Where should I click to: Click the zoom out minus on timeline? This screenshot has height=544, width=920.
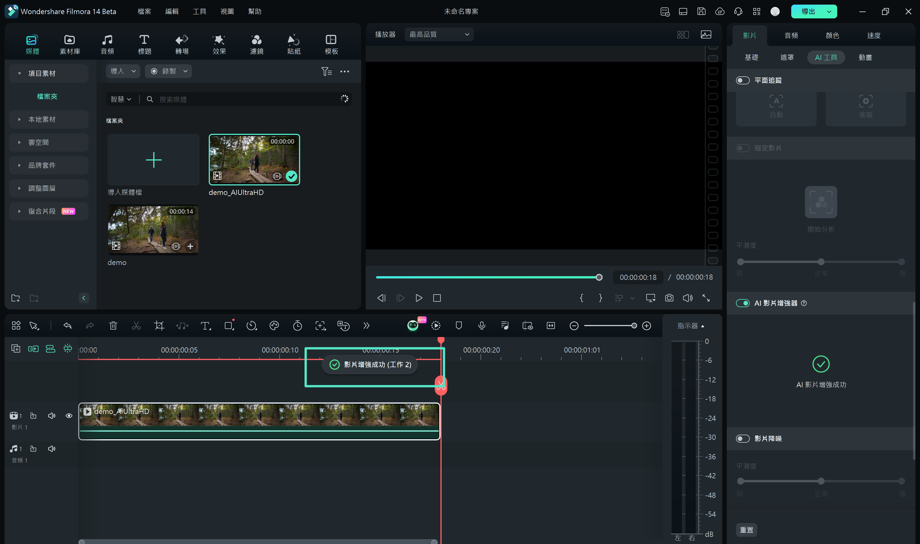tap(574, 326)
